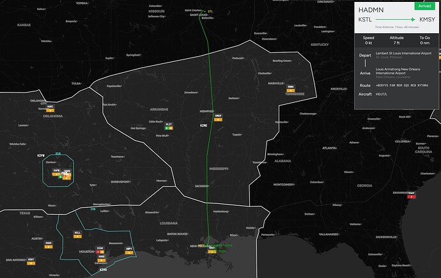Select the KHOU airport marker
This screenshot has height=278, width=441.
point(102,257)
